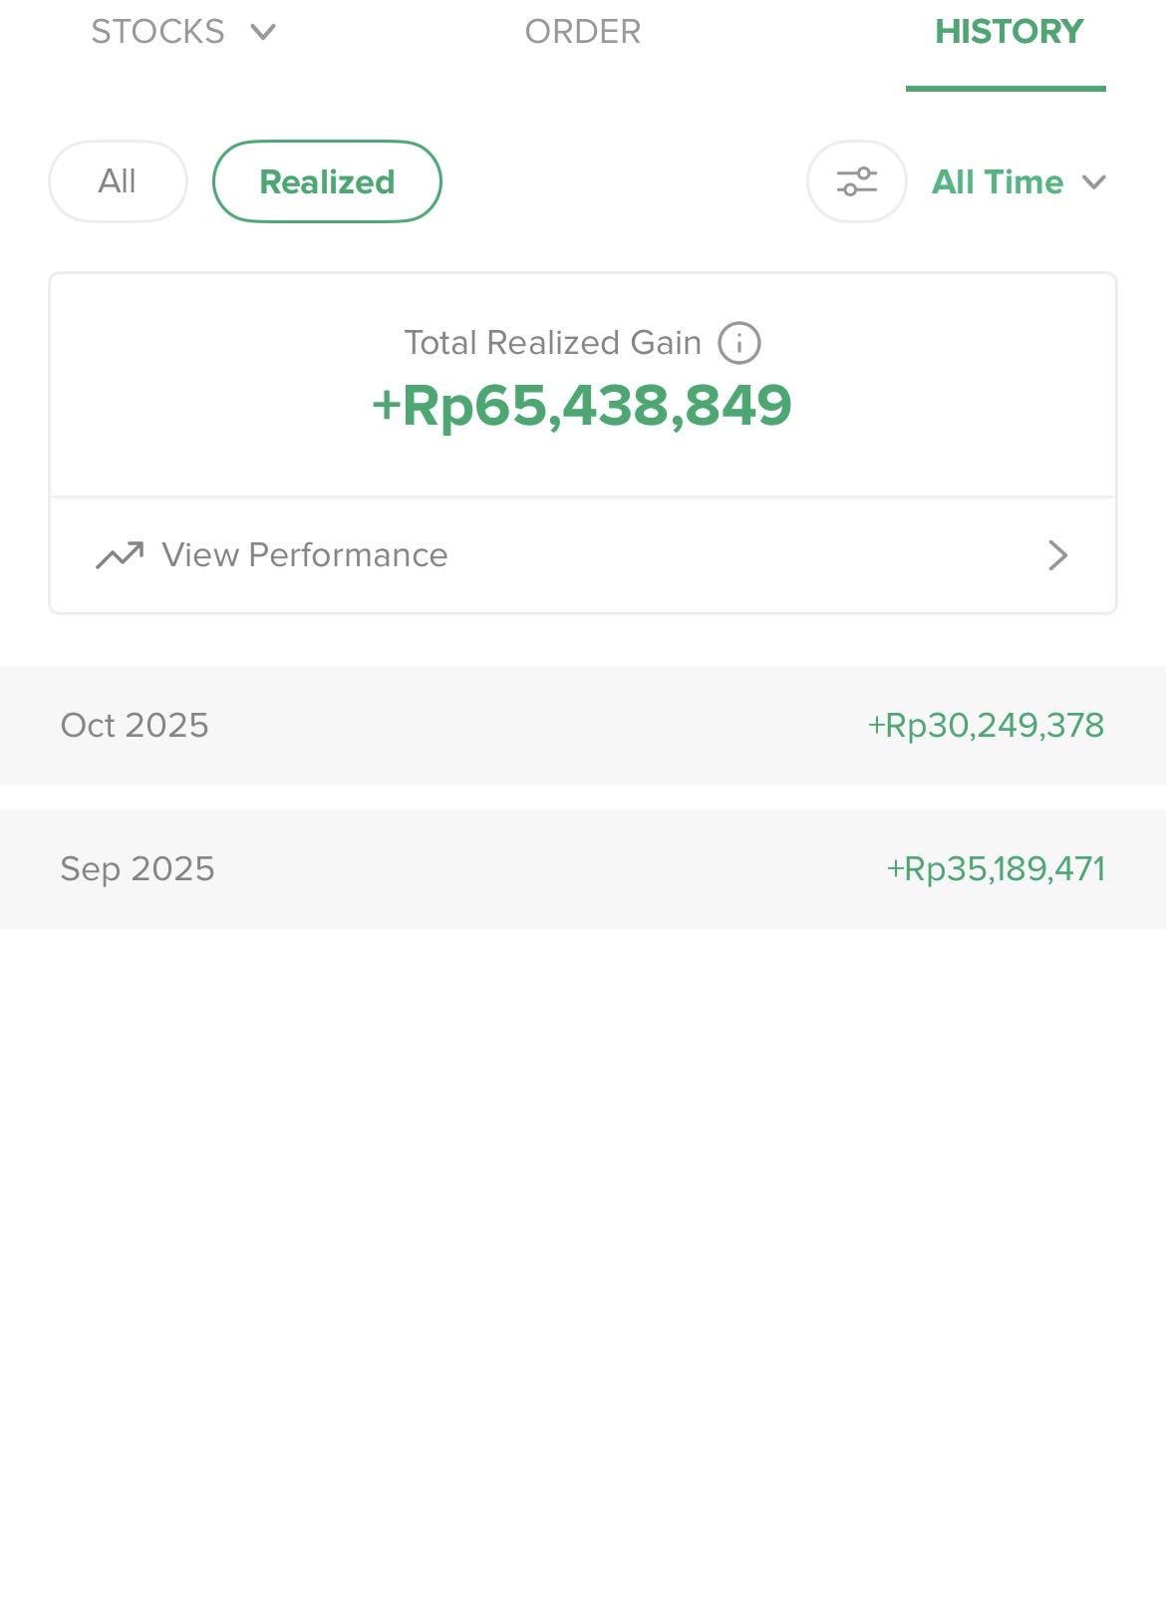Expand the Oct 2025 realized gain row
This screenshot has height=1624, width=1166.
(582, 726)
